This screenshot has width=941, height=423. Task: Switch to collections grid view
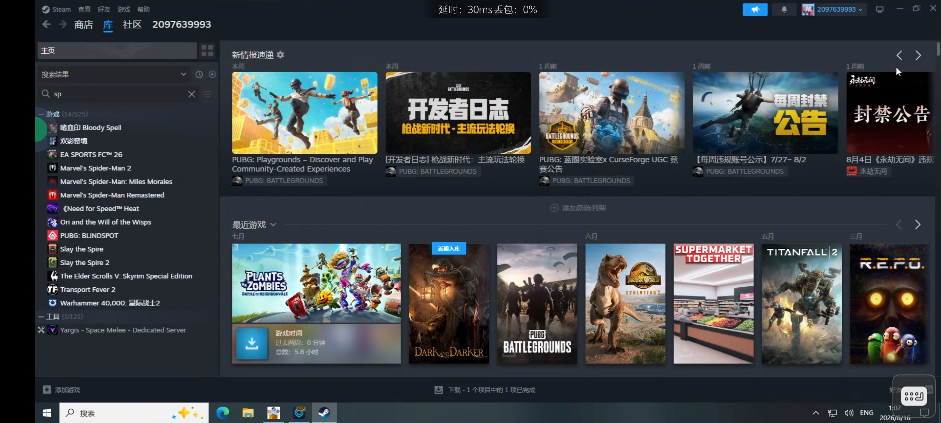(207, 50)
